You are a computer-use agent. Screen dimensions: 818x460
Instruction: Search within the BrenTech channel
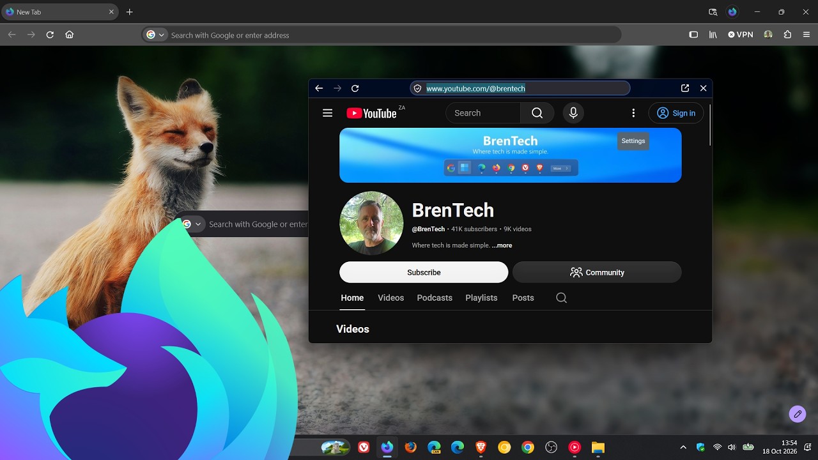(561, 298)
